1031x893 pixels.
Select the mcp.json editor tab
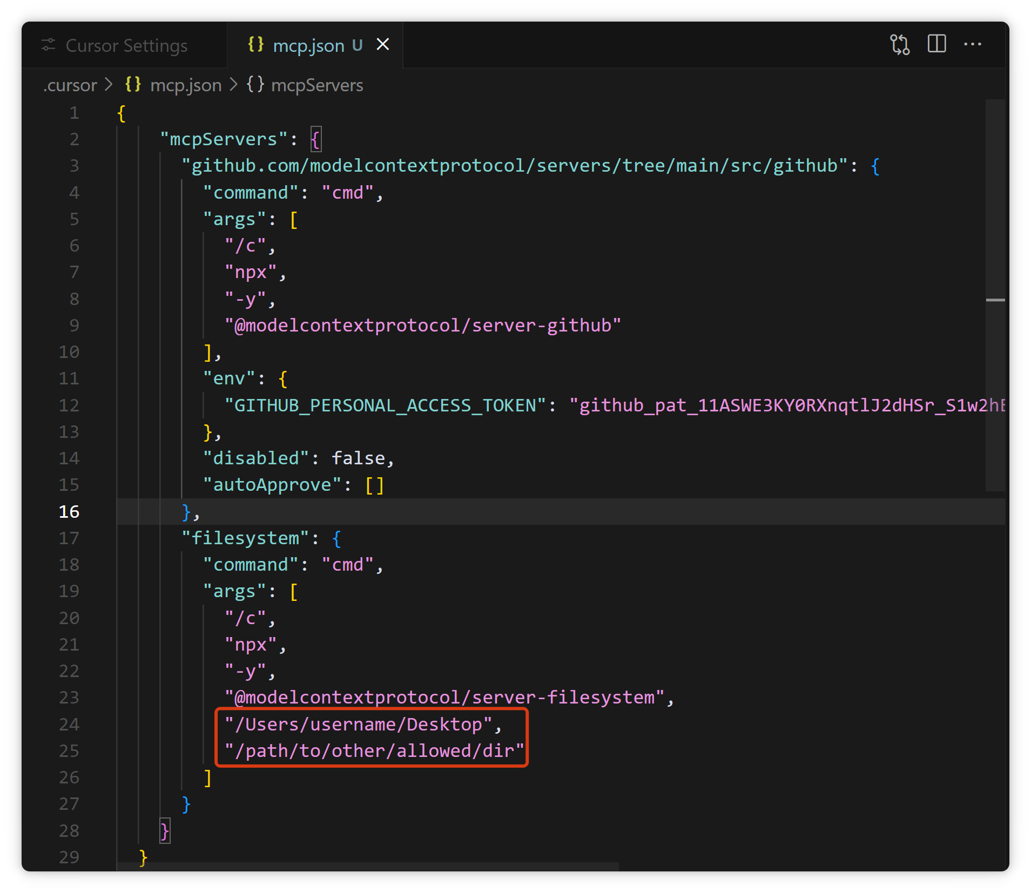308,46
